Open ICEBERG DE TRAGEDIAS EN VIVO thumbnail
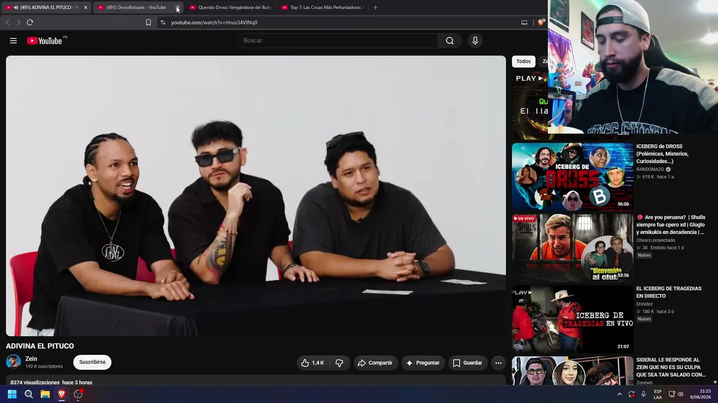This screenshot has height=403, width=718. pos(572,319)
